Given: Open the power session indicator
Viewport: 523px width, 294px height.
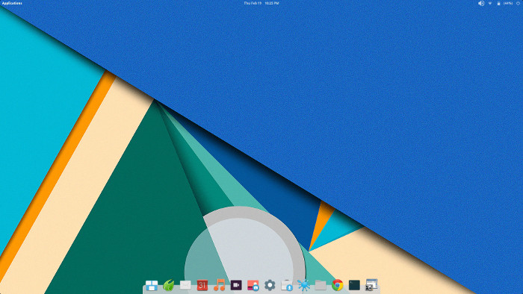Looking at the screenshot, I should [x=519, y=3].
